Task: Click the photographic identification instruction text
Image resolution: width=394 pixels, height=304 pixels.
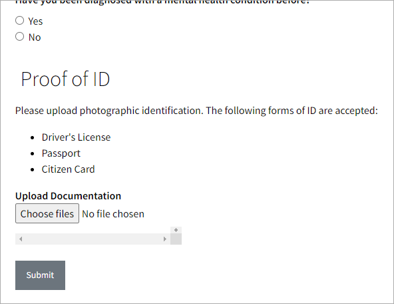Action: (196, 111)
